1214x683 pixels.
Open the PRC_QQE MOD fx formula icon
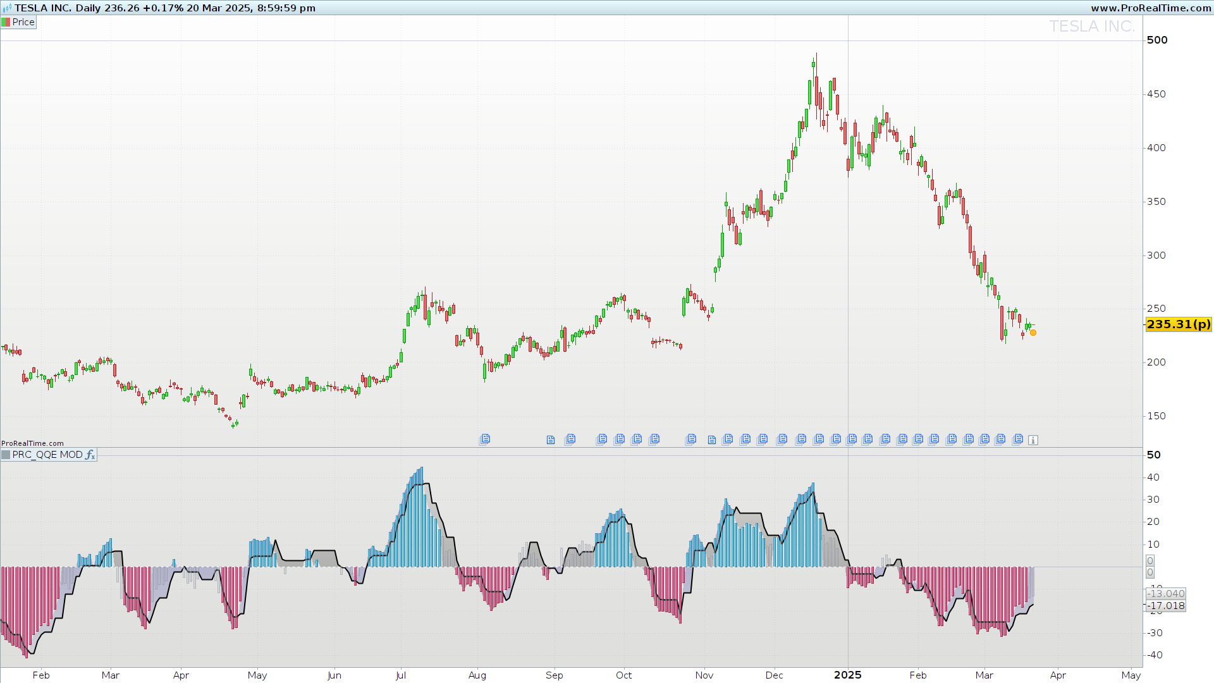pos(90,455)
